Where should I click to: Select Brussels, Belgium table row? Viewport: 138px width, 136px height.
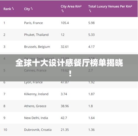[69, 47]
